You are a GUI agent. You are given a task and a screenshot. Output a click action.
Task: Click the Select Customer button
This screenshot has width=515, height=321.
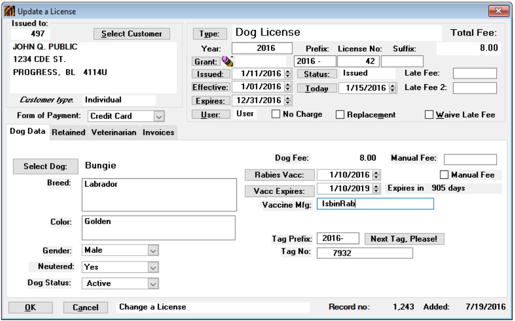coord(132,34)
